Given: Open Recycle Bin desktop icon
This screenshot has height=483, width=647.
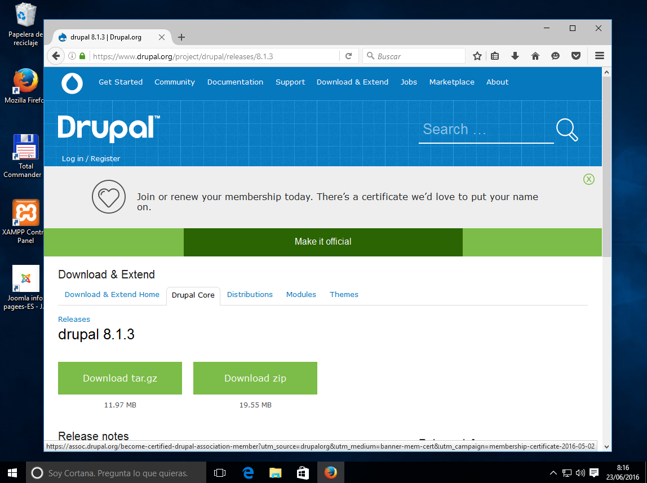Looking at the screenshot, I should pos(25,25).
